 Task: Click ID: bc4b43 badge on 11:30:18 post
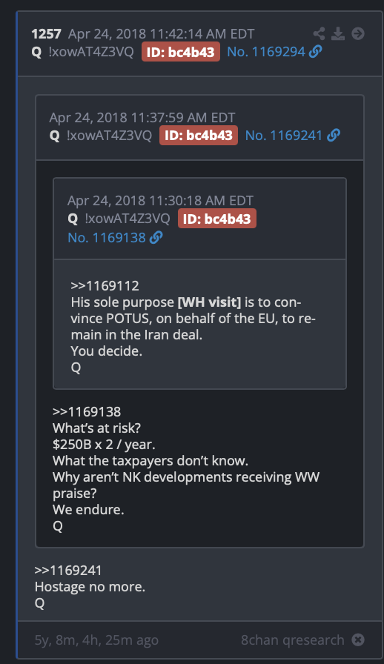tap(217, 219)
